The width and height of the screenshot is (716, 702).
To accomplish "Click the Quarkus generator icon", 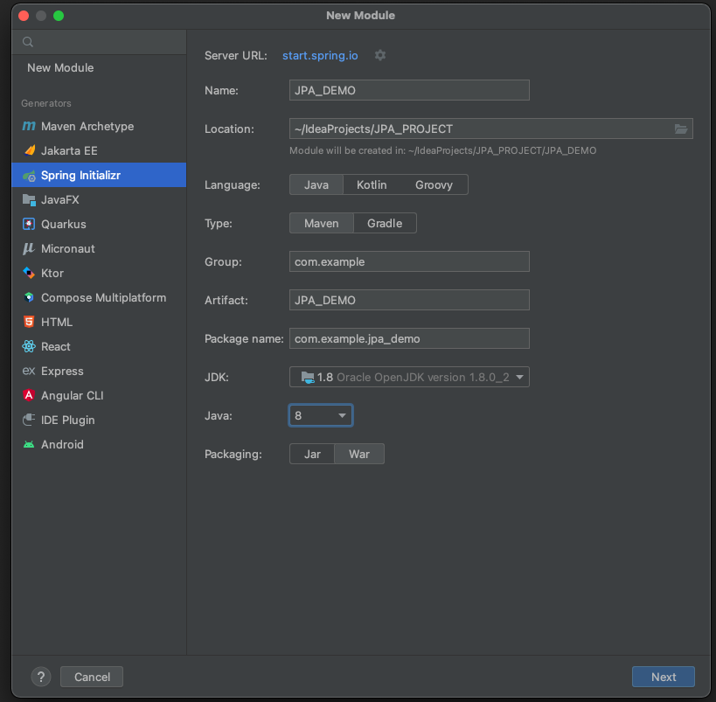I will point(29,224).
